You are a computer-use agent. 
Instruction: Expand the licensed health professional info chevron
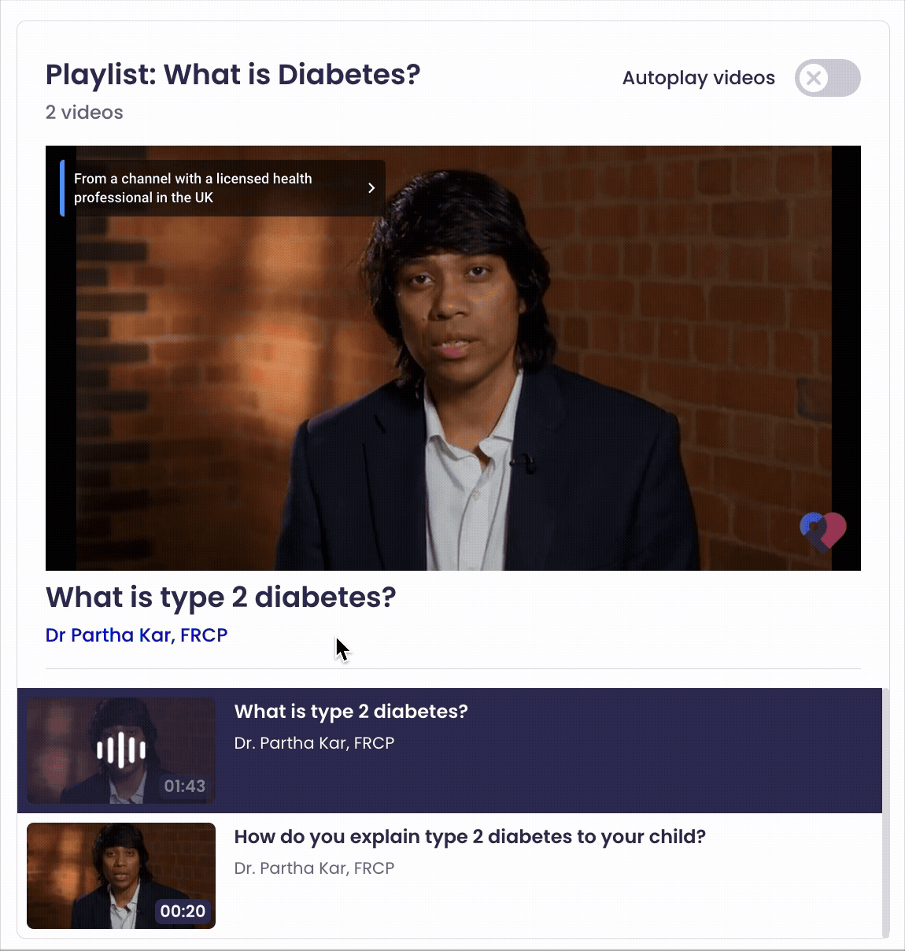click(371, 188)
